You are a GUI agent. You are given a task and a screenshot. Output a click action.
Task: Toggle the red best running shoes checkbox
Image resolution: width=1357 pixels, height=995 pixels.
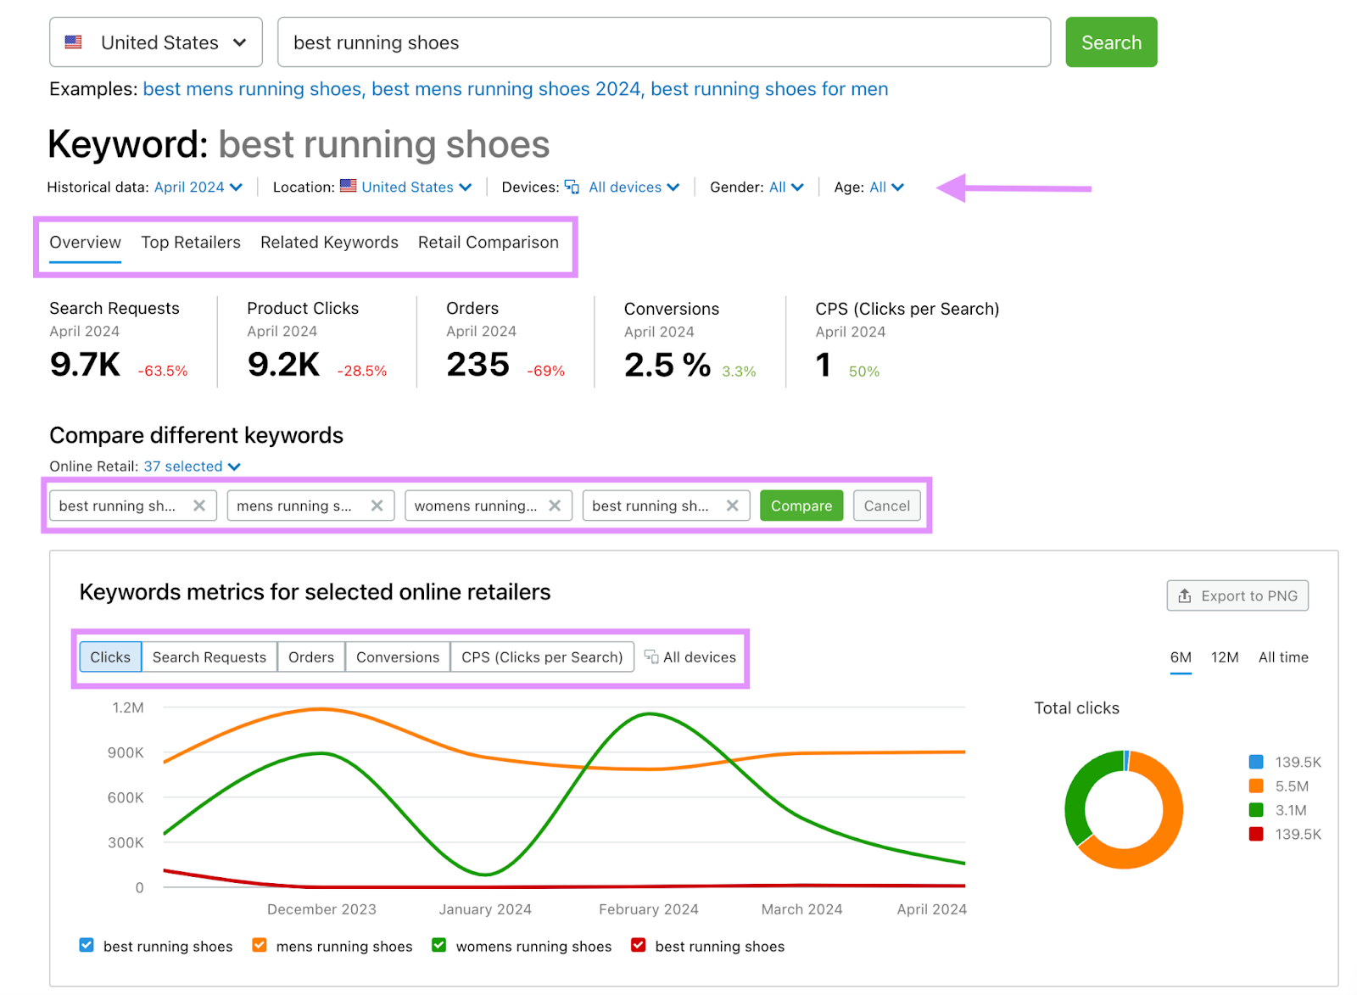click(639, 945)
